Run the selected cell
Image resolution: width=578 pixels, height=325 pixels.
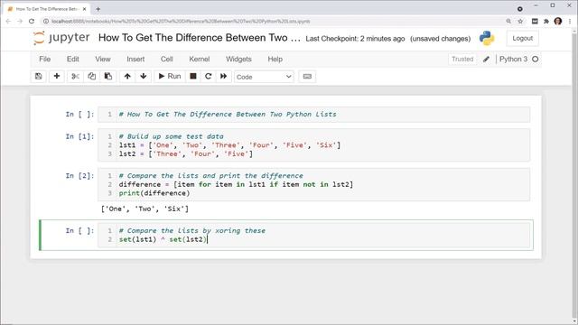point(170,76)
